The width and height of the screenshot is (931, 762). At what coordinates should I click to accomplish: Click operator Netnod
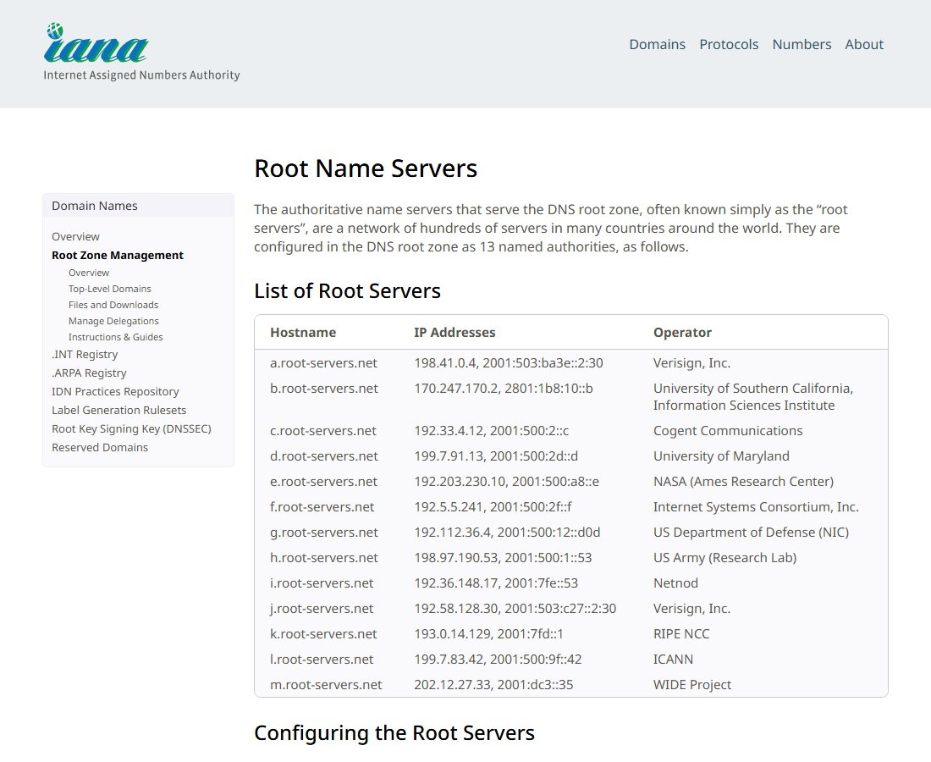tap(675, 583)
